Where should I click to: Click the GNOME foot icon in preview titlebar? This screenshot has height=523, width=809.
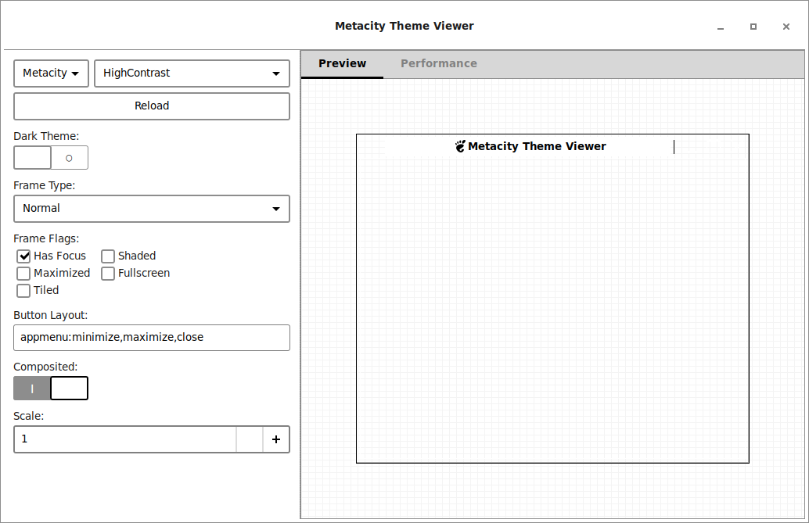(460, 146)
